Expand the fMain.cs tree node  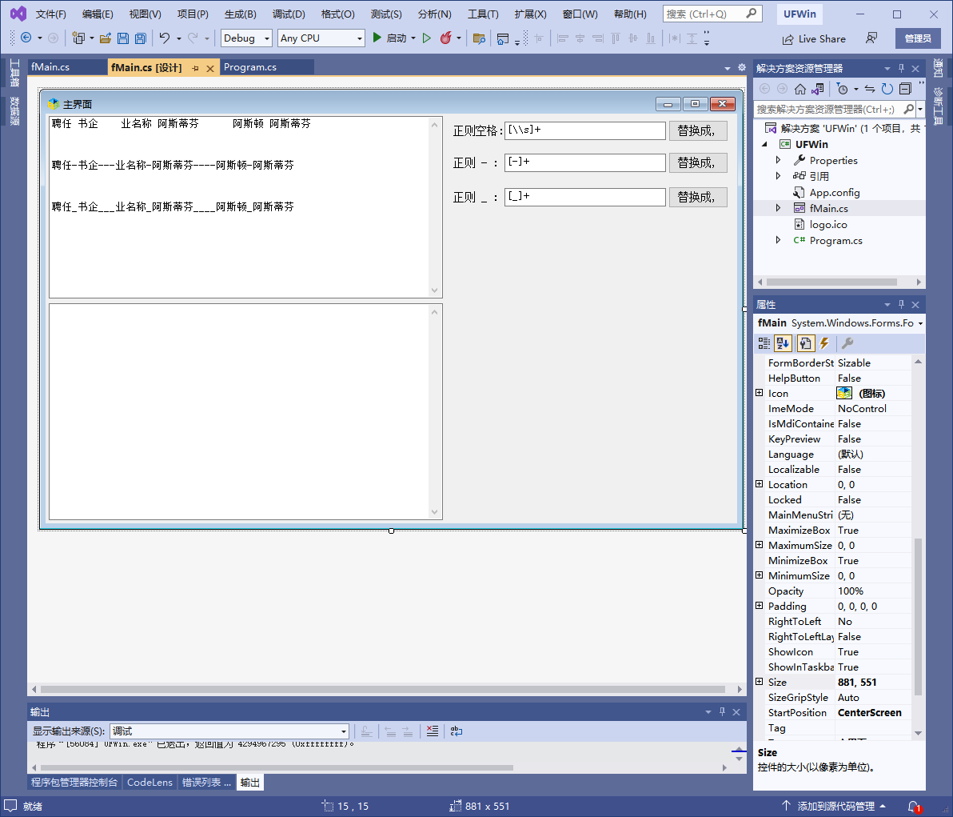click(778, 208)
